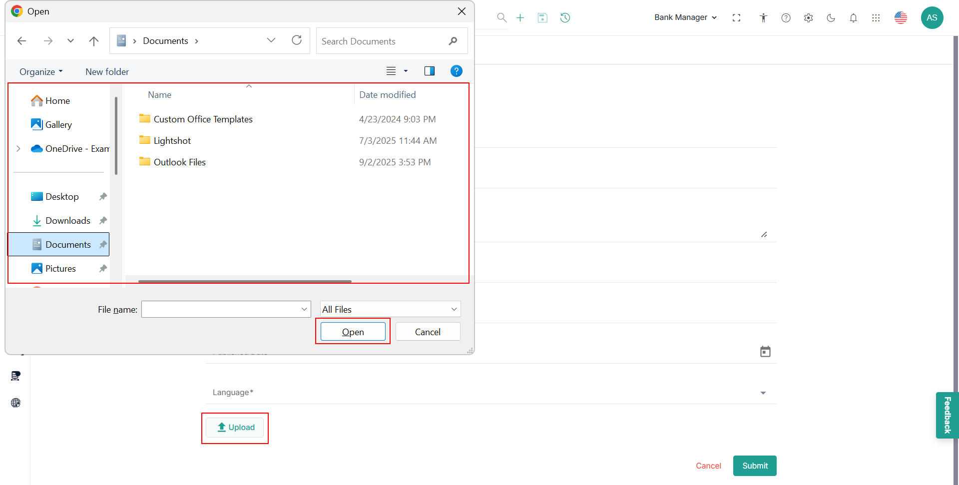This screenshot has height=485, width=959.
Task: Click the accessibility person icon
Action: 763,18
